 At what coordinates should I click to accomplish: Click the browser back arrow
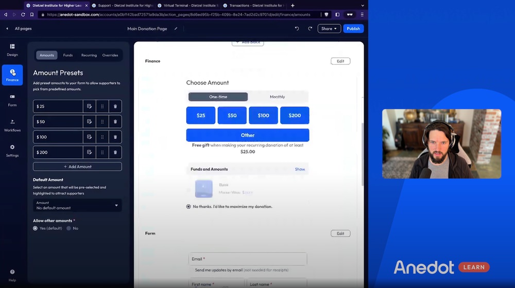(6, 14)
